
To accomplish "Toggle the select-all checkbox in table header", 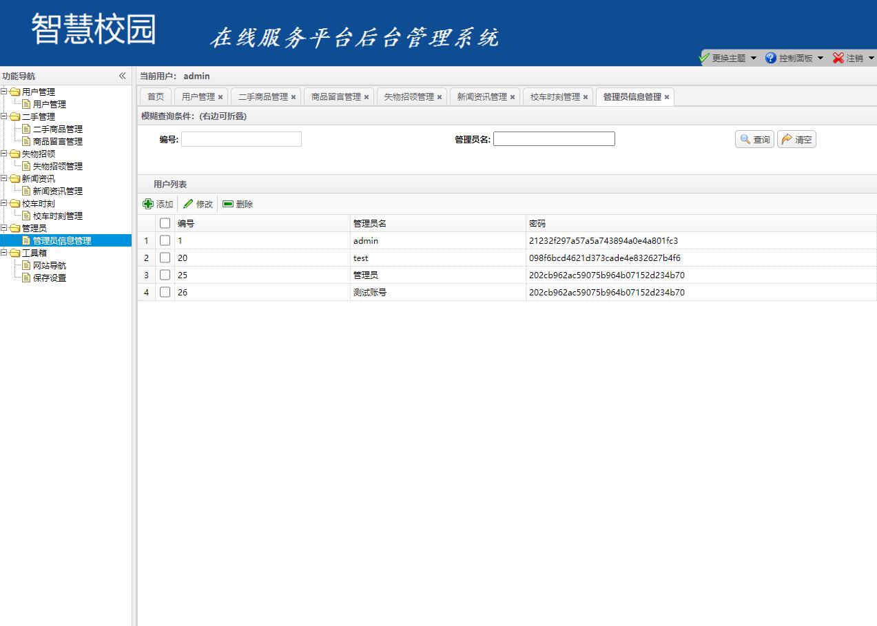I will click(x=165, y=222).
